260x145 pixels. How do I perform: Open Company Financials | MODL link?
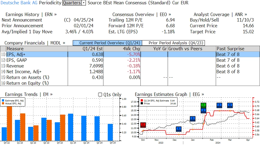(35, 43)
